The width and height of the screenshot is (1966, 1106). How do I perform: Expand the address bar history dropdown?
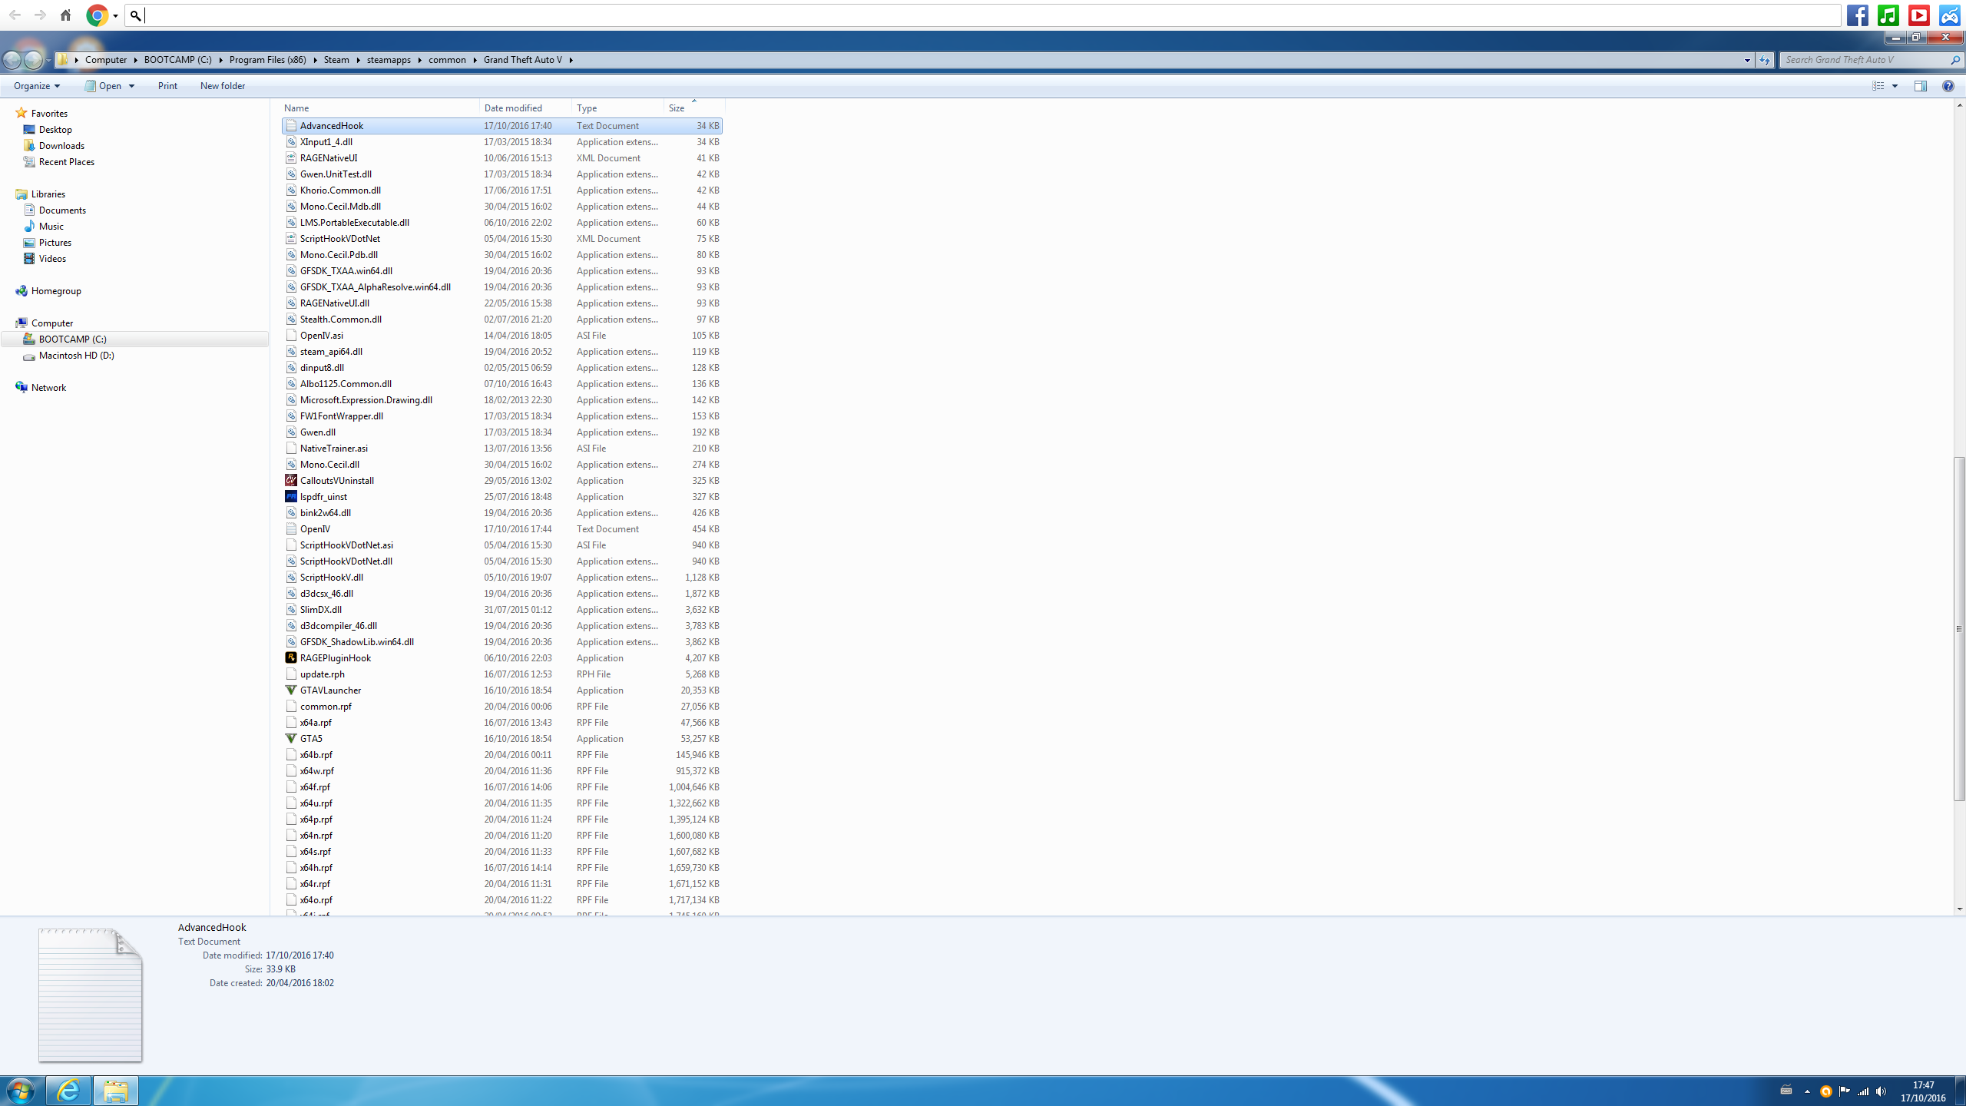tap(1747, 60)
